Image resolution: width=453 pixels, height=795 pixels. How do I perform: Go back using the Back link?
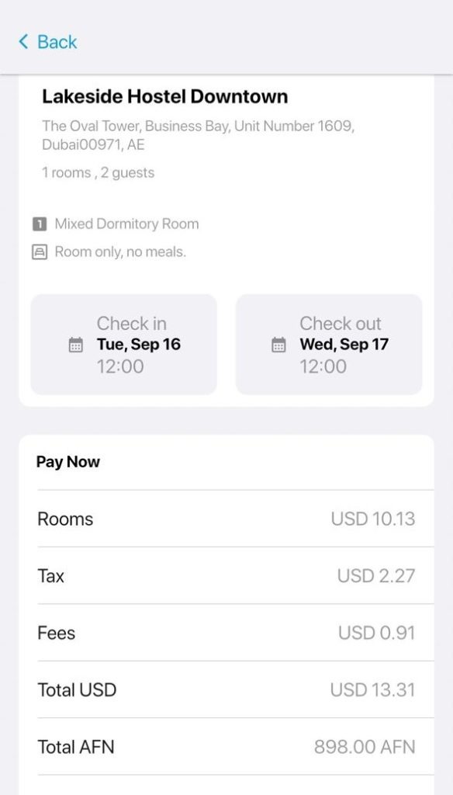(x=47, y=42)
